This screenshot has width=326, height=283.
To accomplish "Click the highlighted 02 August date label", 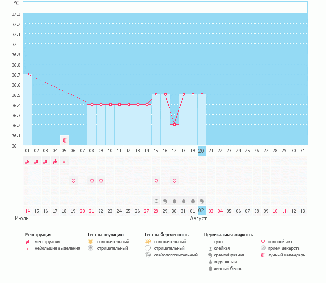I will point(202,211).
